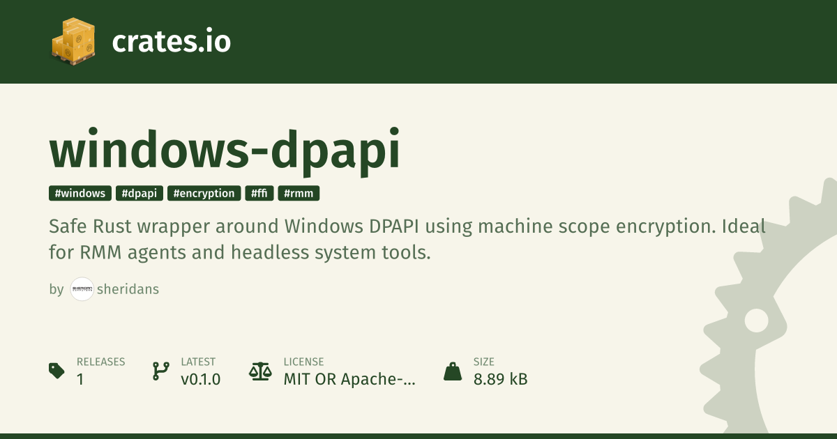
Task: View the MIT OR Apache license text
Action: [x=349, y=380]
